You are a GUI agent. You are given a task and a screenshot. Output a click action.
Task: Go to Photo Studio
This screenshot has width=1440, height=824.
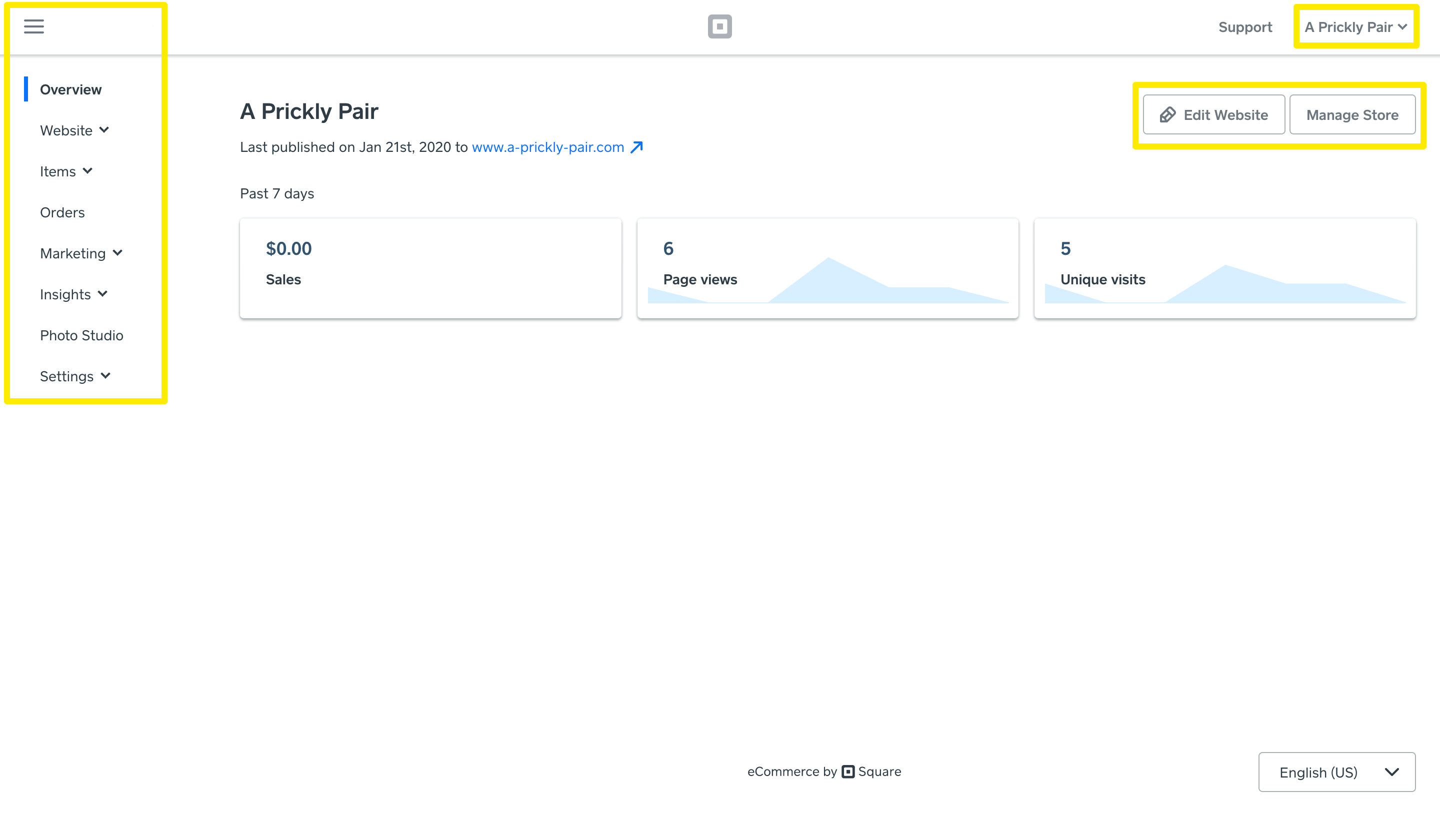81,335
